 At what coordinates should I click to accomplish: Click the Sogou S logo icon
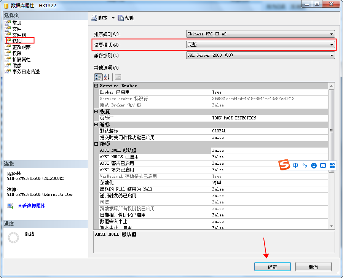284,165
